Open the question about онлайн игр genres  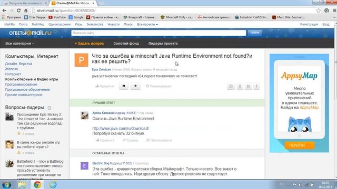pyautogui.click(x=38, y=145)
